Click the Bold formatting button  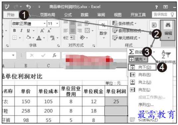14,31
